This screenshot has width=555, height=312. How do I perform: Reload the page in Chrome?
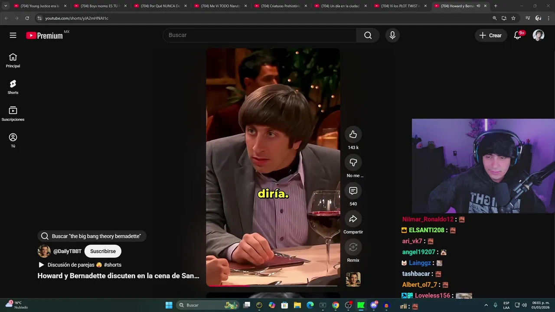pyautogui.click(x=27, y=18)
